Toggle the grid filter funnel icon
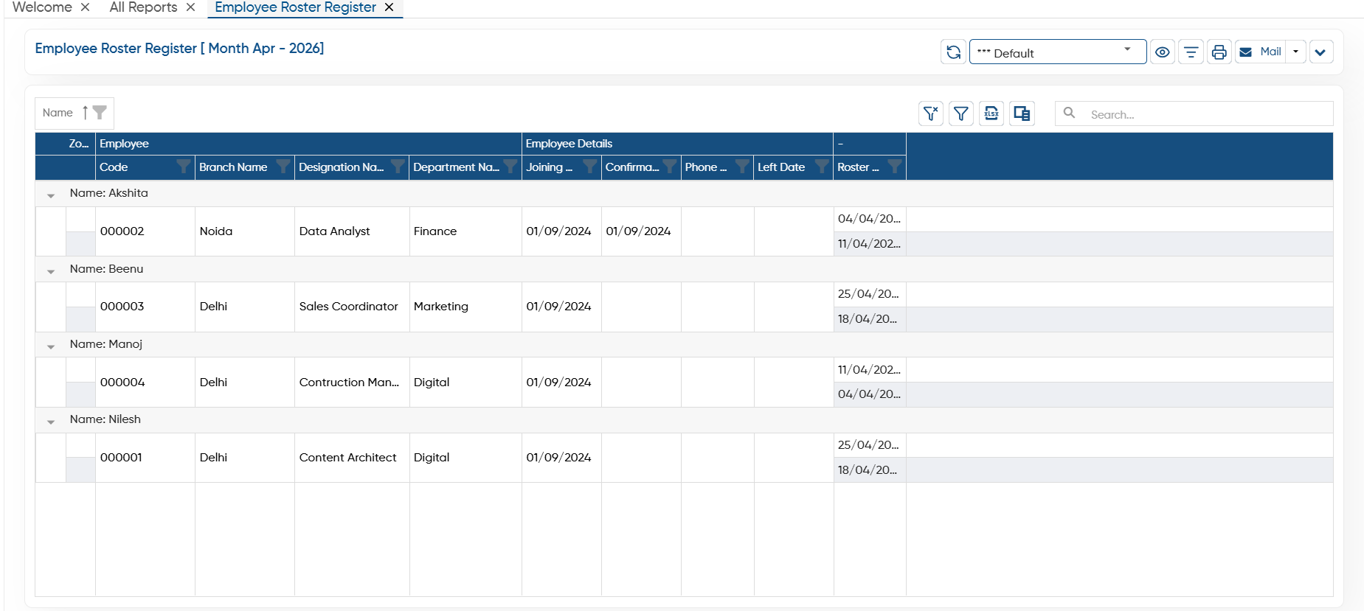Image resolution: width=1364 pixels, height=611 pixels. pos(961,114)
